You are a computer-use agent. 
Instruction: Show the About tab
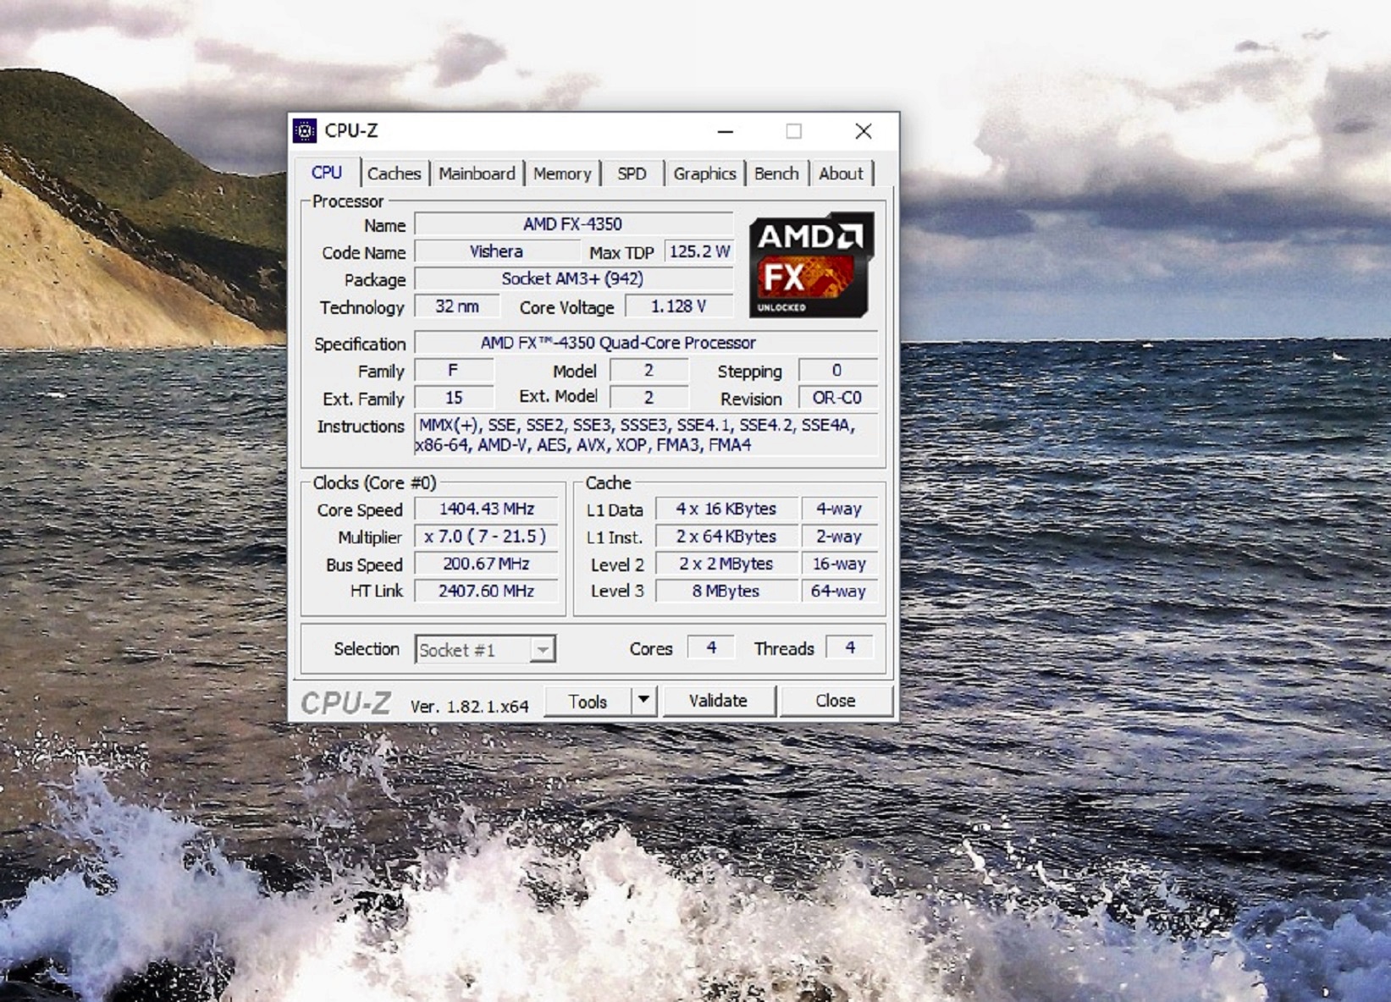pyautogui.click(x=841, y=173)
